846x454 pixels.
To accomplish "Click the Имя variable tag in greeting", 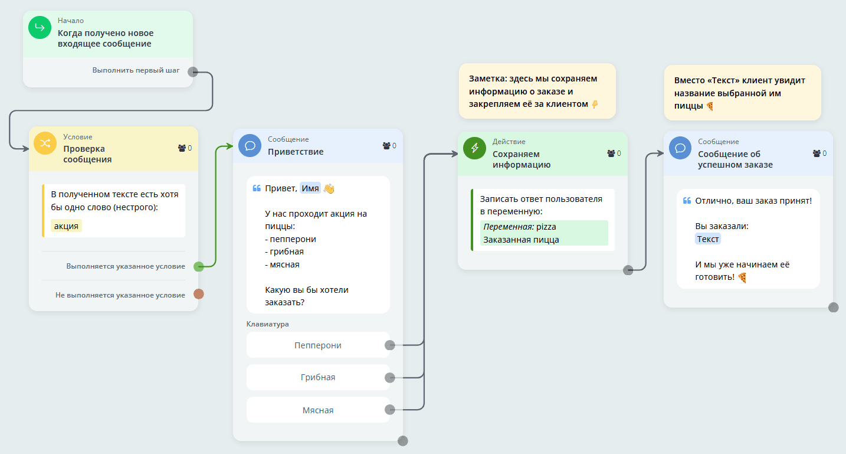I will [x=310, y=188].
